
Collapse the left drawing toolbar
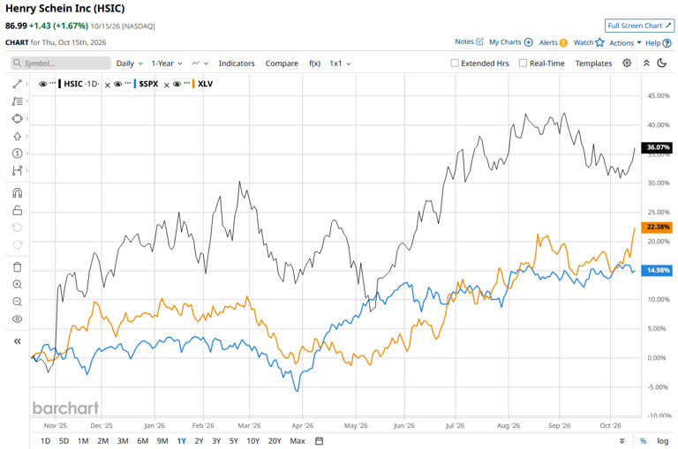pyautogui.click(x=18, y=341)
